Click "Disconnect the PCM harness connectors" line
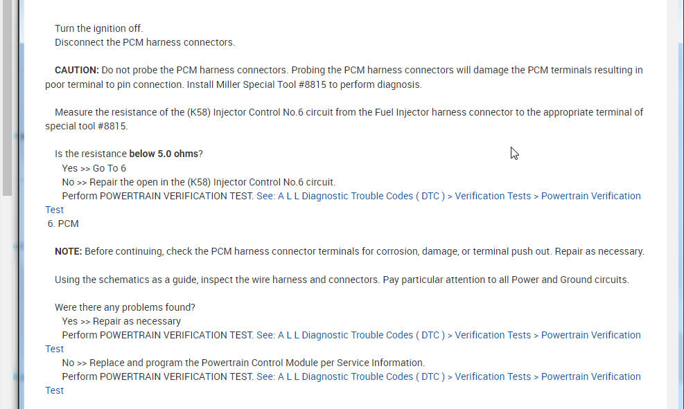684x409 pixels. (145, 42)
